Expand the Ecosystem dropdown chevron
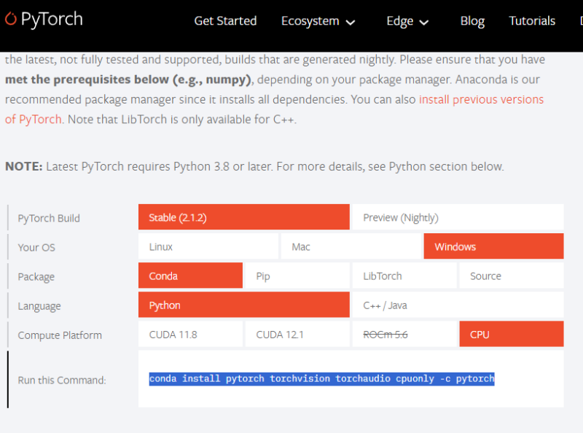This screenshot has height=433, width=583. coord(351,23)
